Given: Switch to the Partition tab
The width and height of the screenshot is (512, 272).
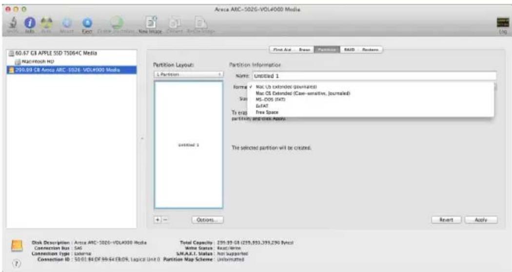Looking at the screenshot, I should [x=327, y=50].
